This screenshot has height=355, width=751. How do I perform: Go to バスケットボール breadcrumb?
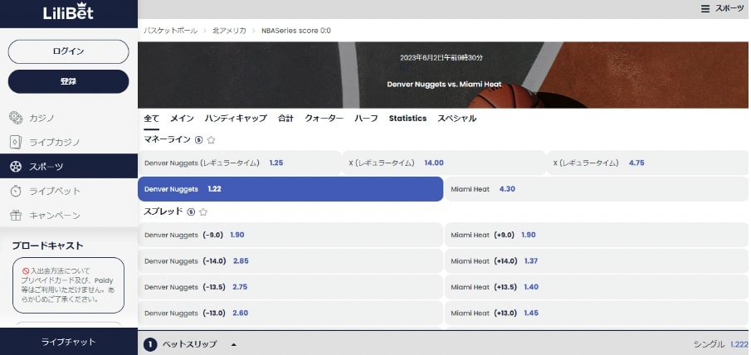pyautogui.click(x=170, y=31)
